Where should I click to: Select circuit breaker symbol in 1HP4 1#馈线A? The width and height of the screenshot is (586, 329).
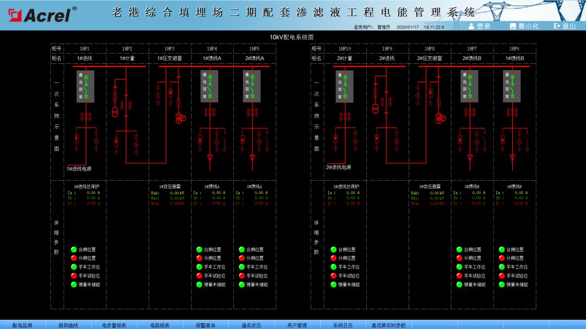click(x=209, y=87)
